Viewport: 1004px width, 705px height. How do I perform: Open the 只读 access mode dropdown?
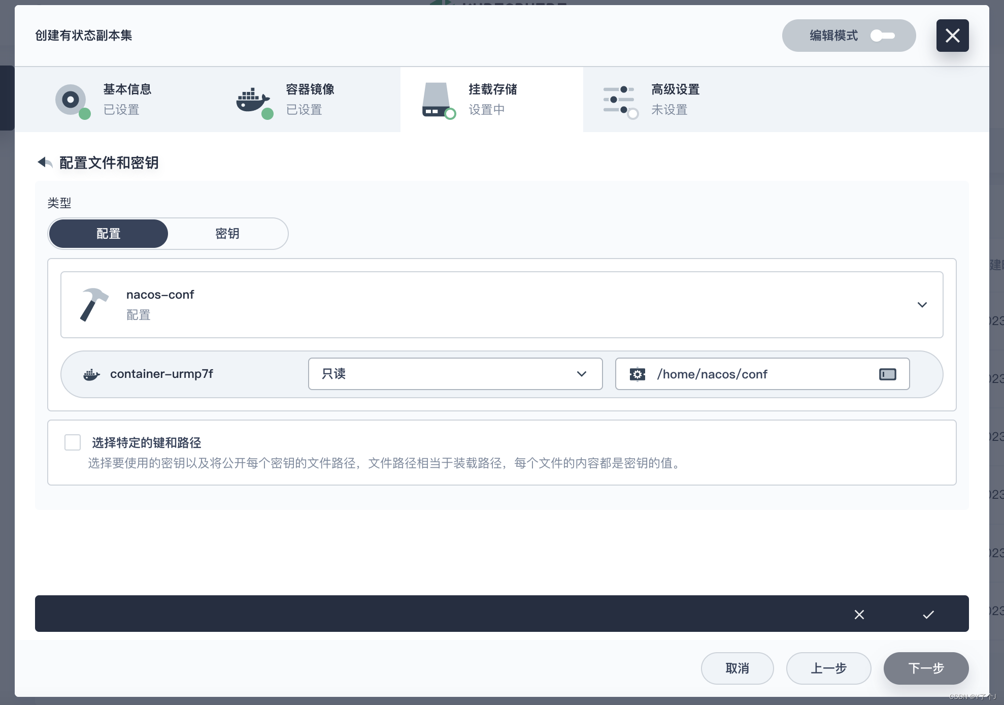click(x=455, y=374)
